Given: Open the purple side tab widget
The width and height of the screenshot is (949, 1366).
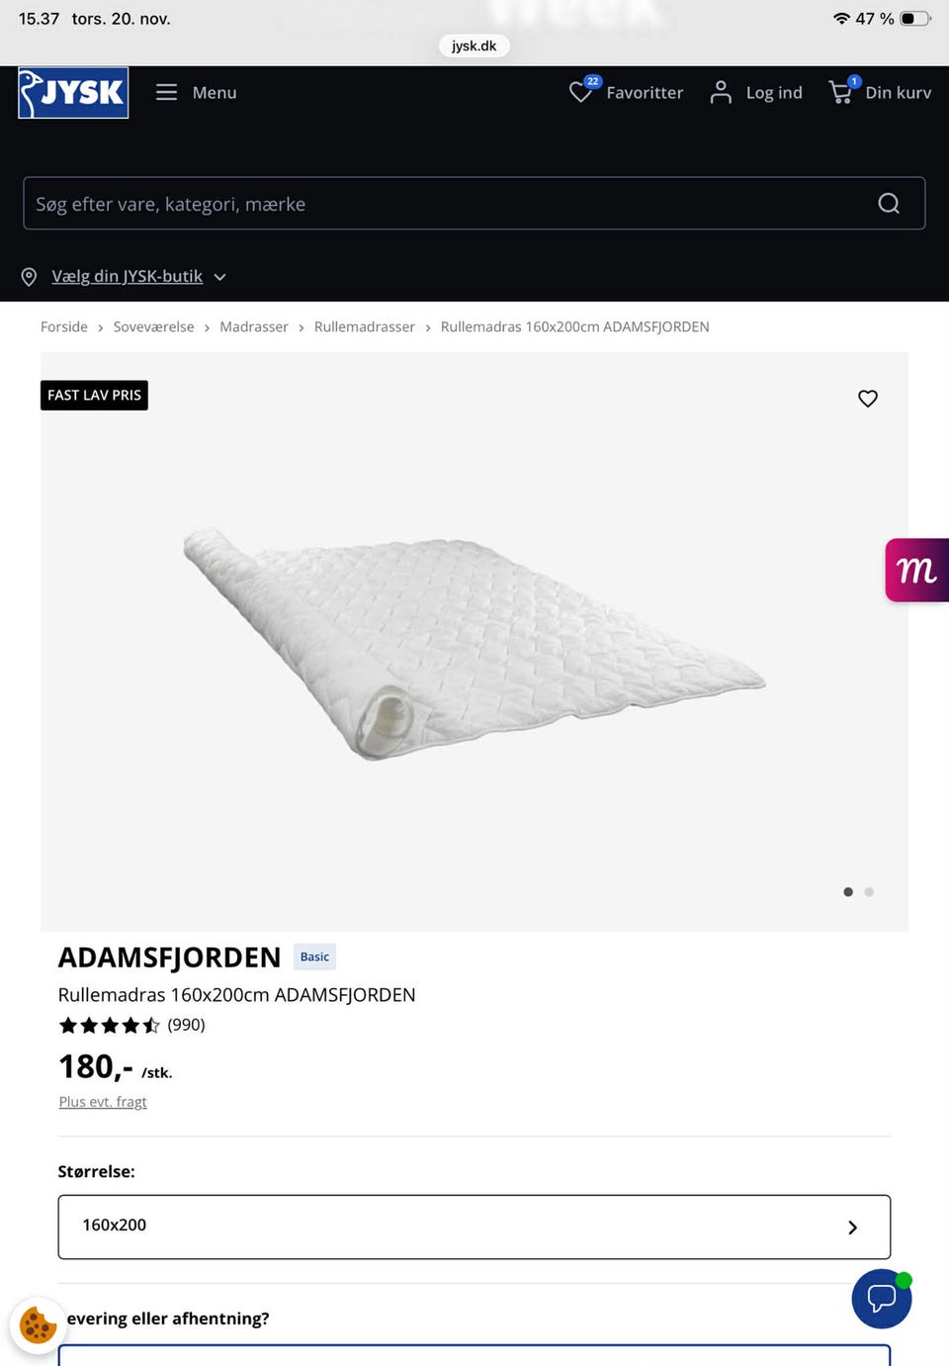Looking at the screenshot, I should [x=916, y=570].
